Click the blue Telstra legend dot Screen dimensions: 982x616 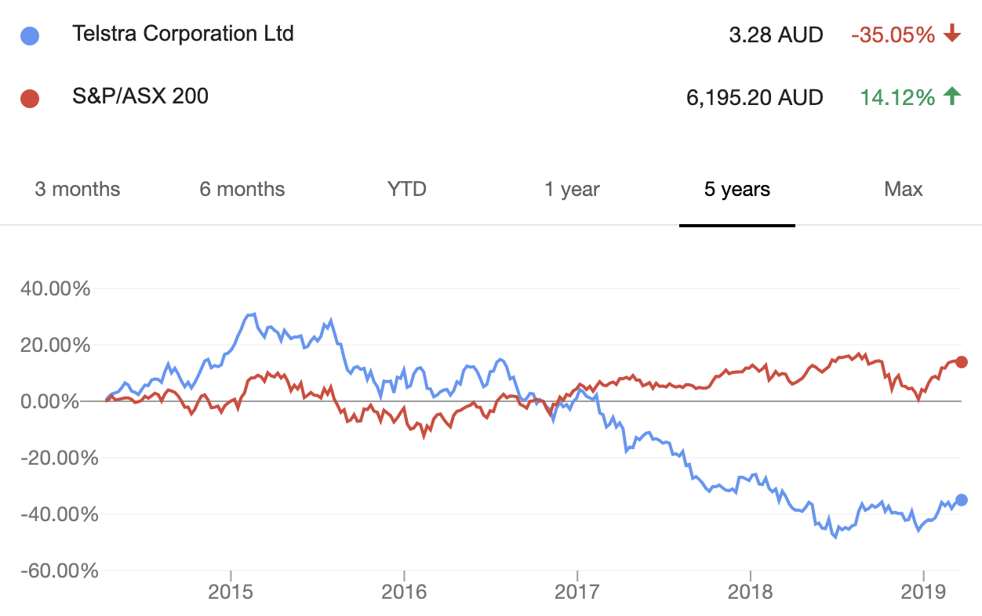pyautogui.click(x=29, y=35)
